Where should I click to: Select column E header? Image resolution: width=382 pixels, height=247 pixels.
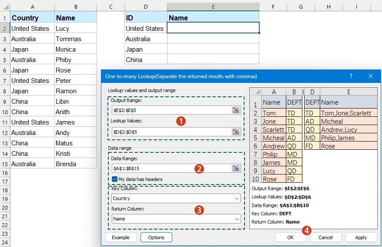[213, 7]
